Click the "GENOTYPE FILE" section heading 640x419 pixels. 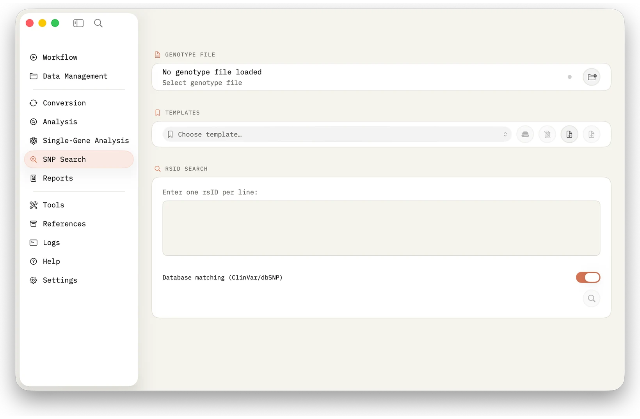click(x=190, y=55)
